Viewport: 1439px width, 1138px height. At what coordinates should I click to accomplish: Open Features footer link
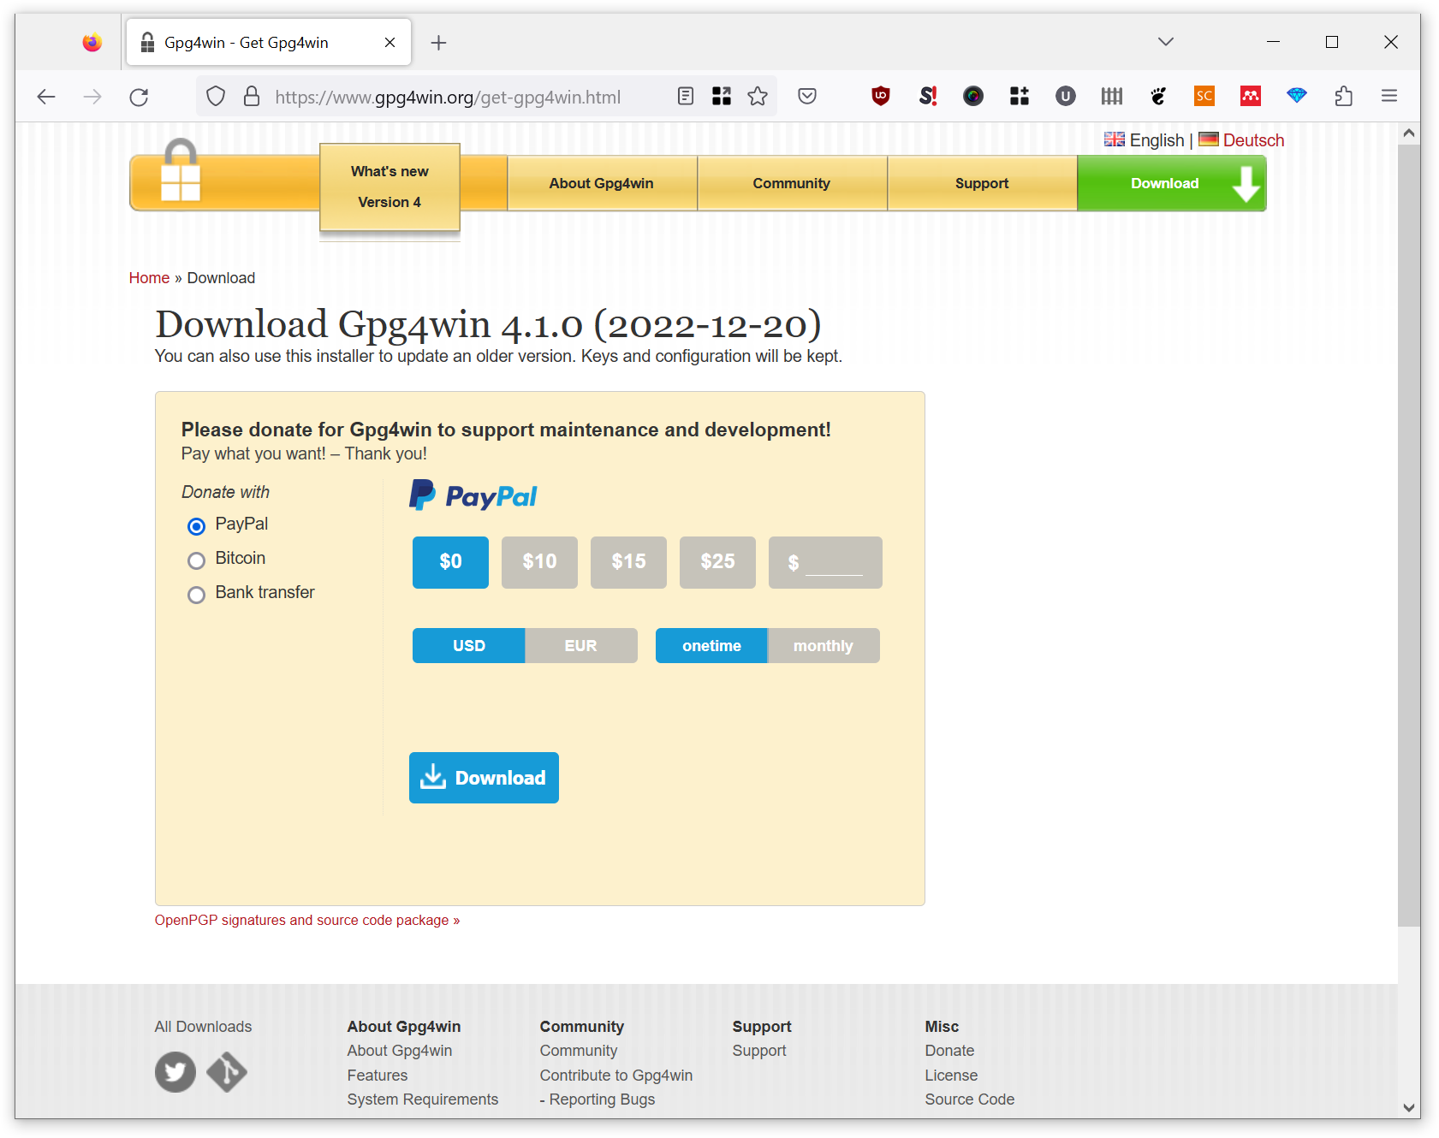click(378, 1076)
